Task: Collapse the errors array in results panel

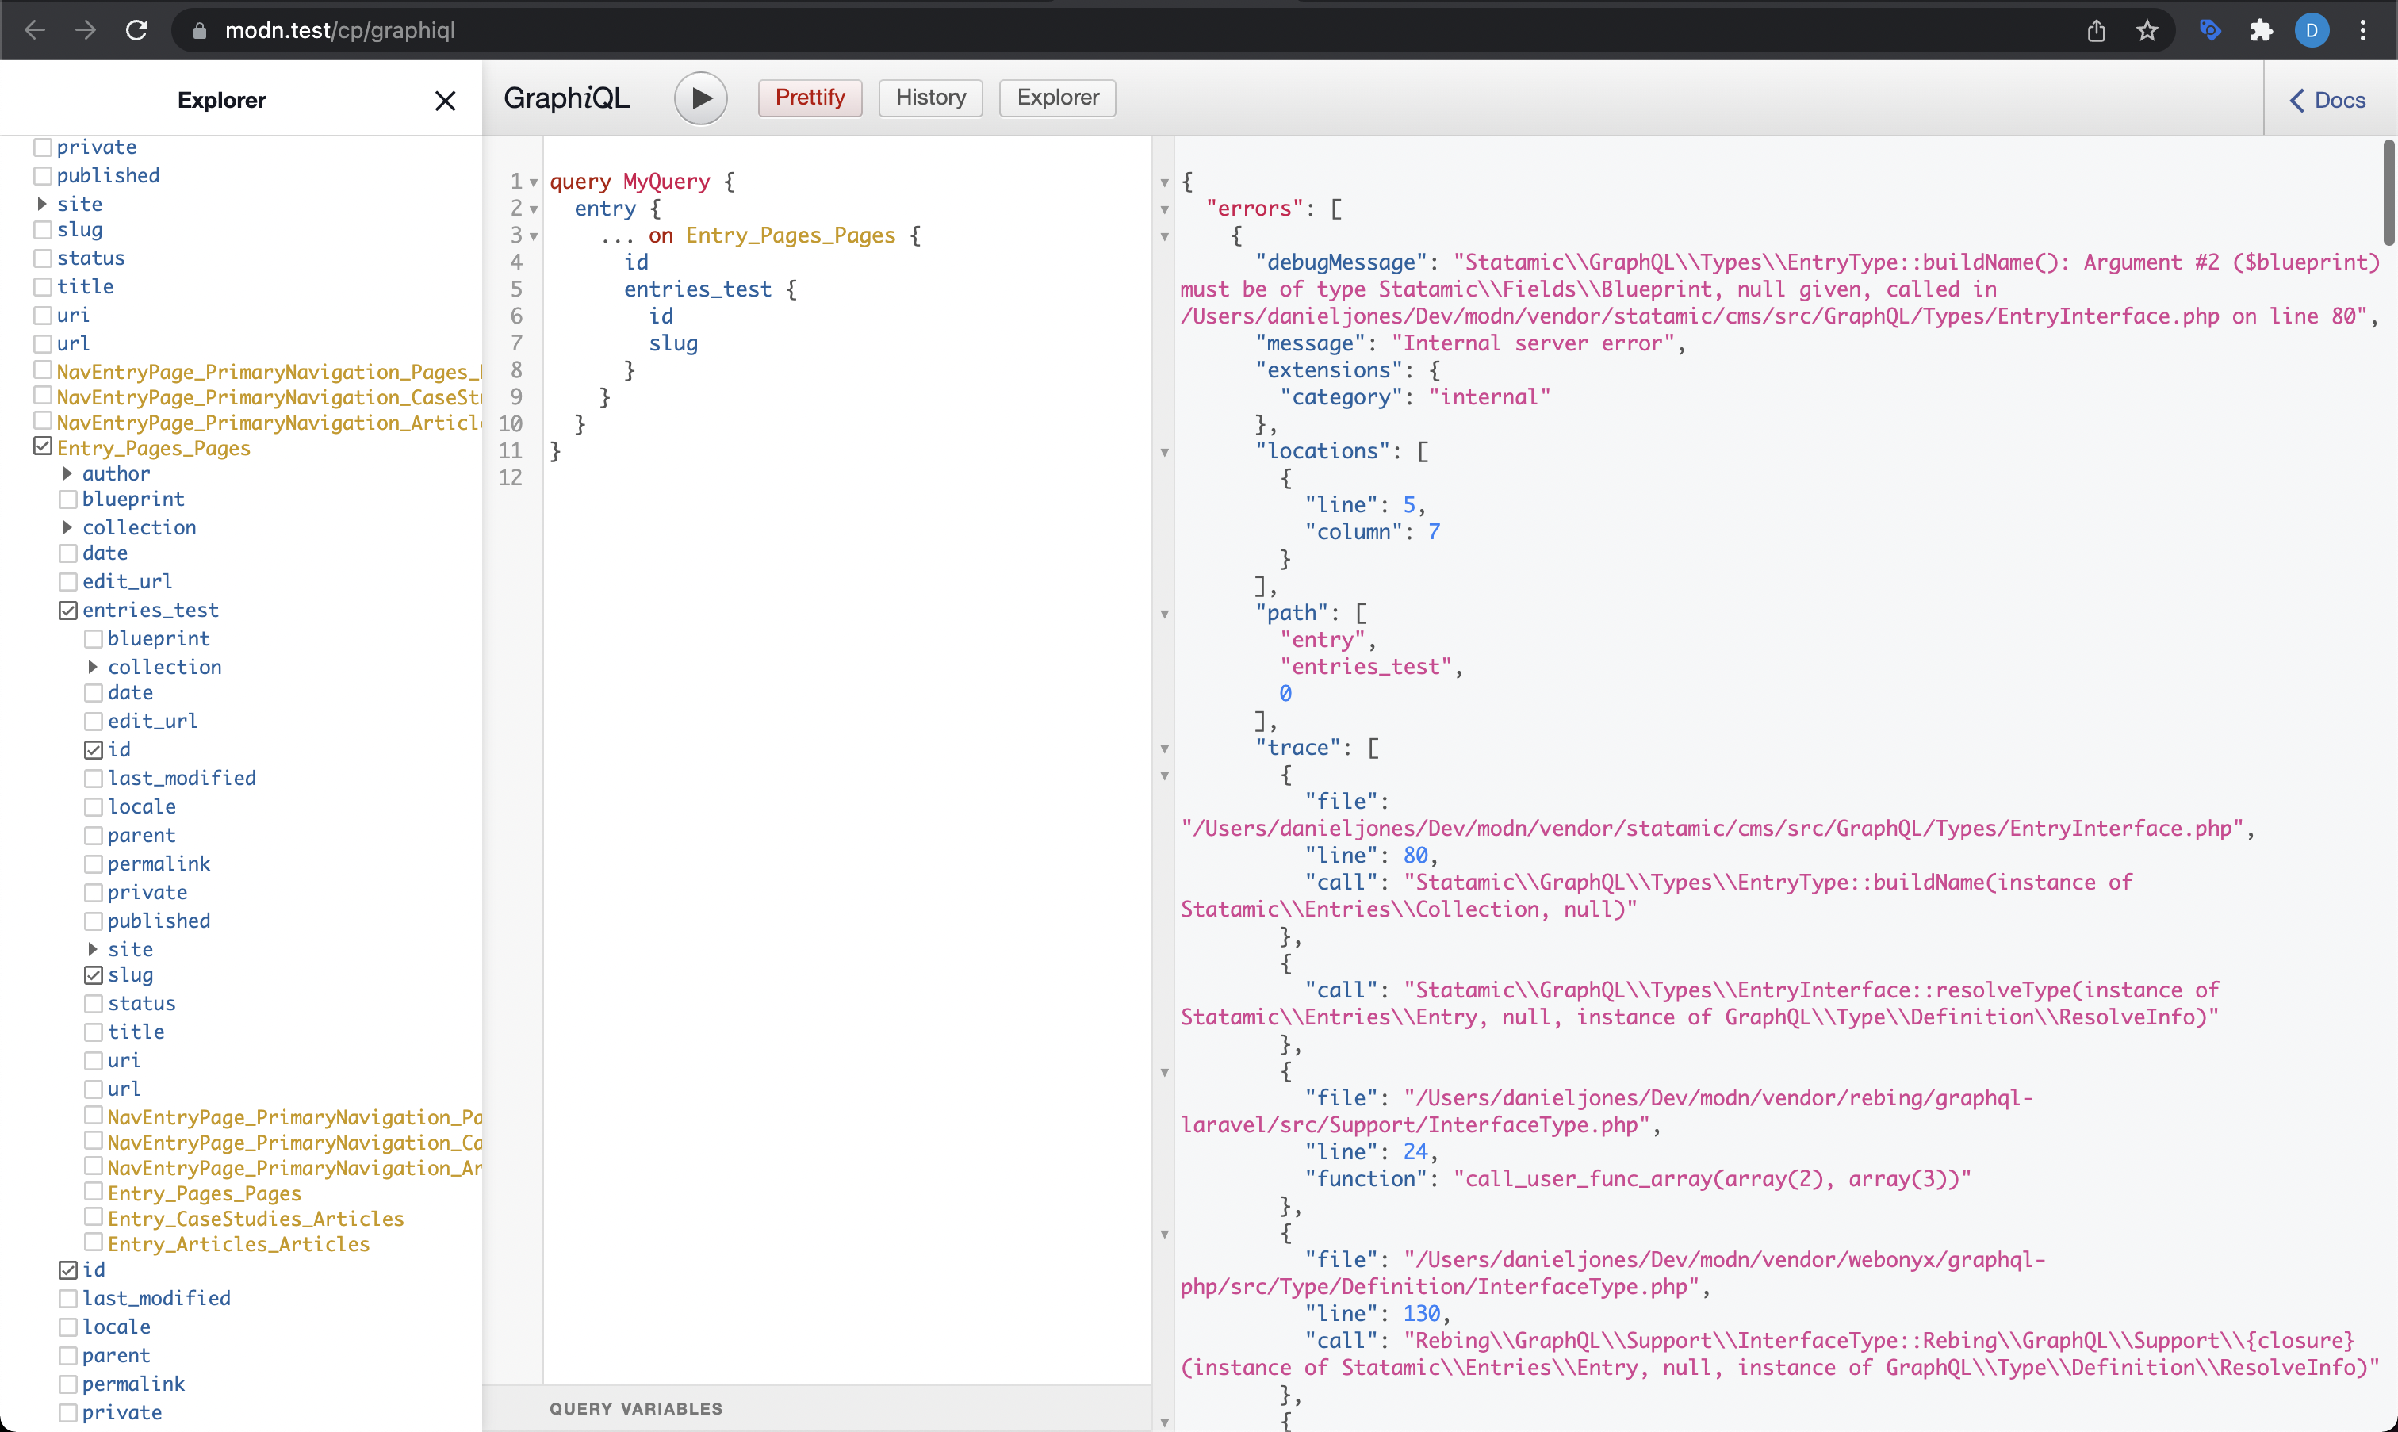Action: pos(1166,210)
